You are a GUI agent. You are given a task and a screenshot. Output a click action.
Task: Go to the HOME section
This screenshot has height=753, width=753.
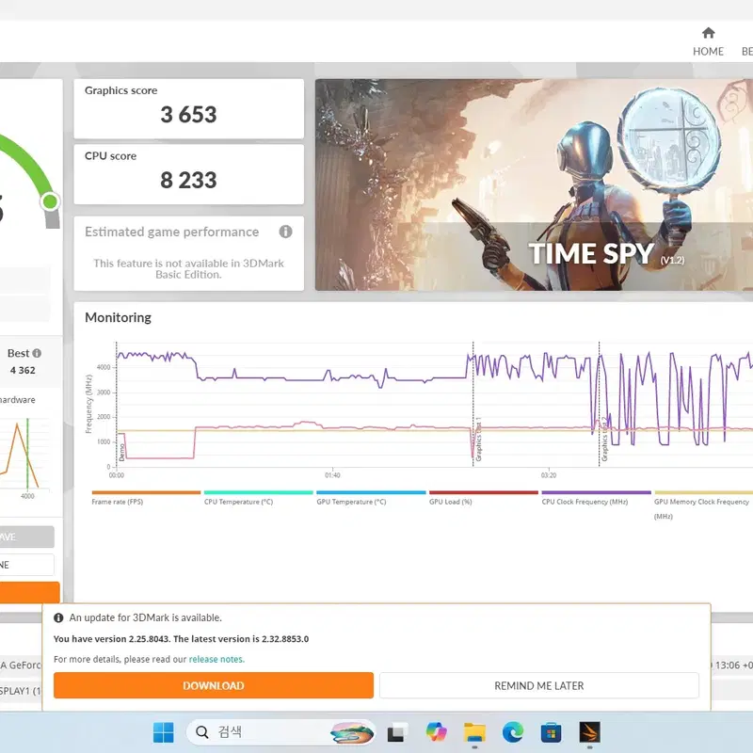(708, 41)
